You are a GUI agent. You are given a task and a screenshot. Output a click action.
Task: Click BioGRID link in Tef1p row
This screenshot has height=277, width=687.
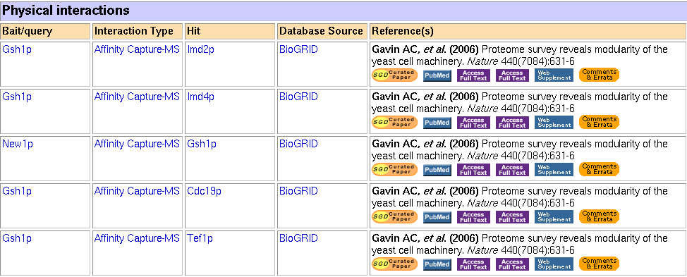click(x=298, y=239)
